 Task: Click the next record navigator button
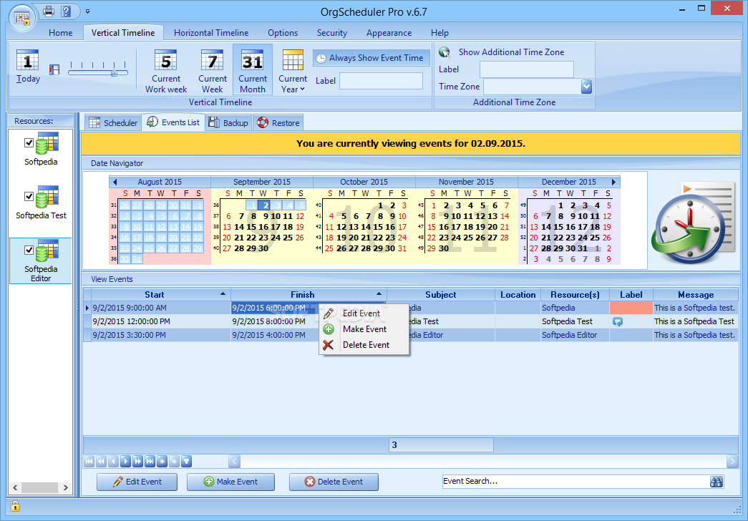click(x=125, y=462)
